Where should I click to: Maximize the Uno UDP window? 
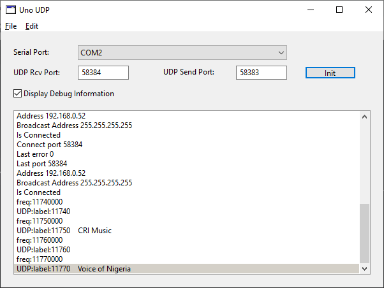click(339, 10)
